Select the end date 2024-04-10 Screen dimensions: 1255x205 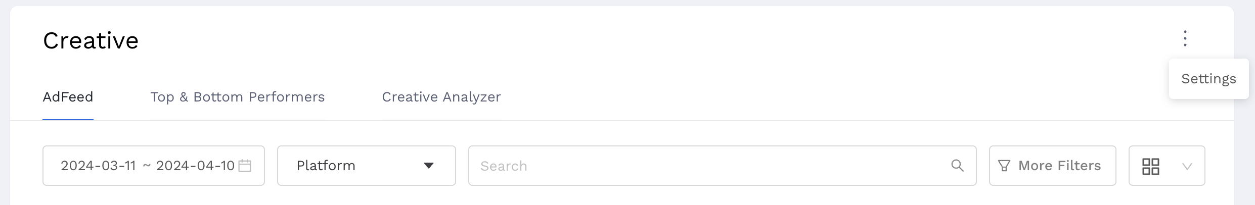point(195,166)
